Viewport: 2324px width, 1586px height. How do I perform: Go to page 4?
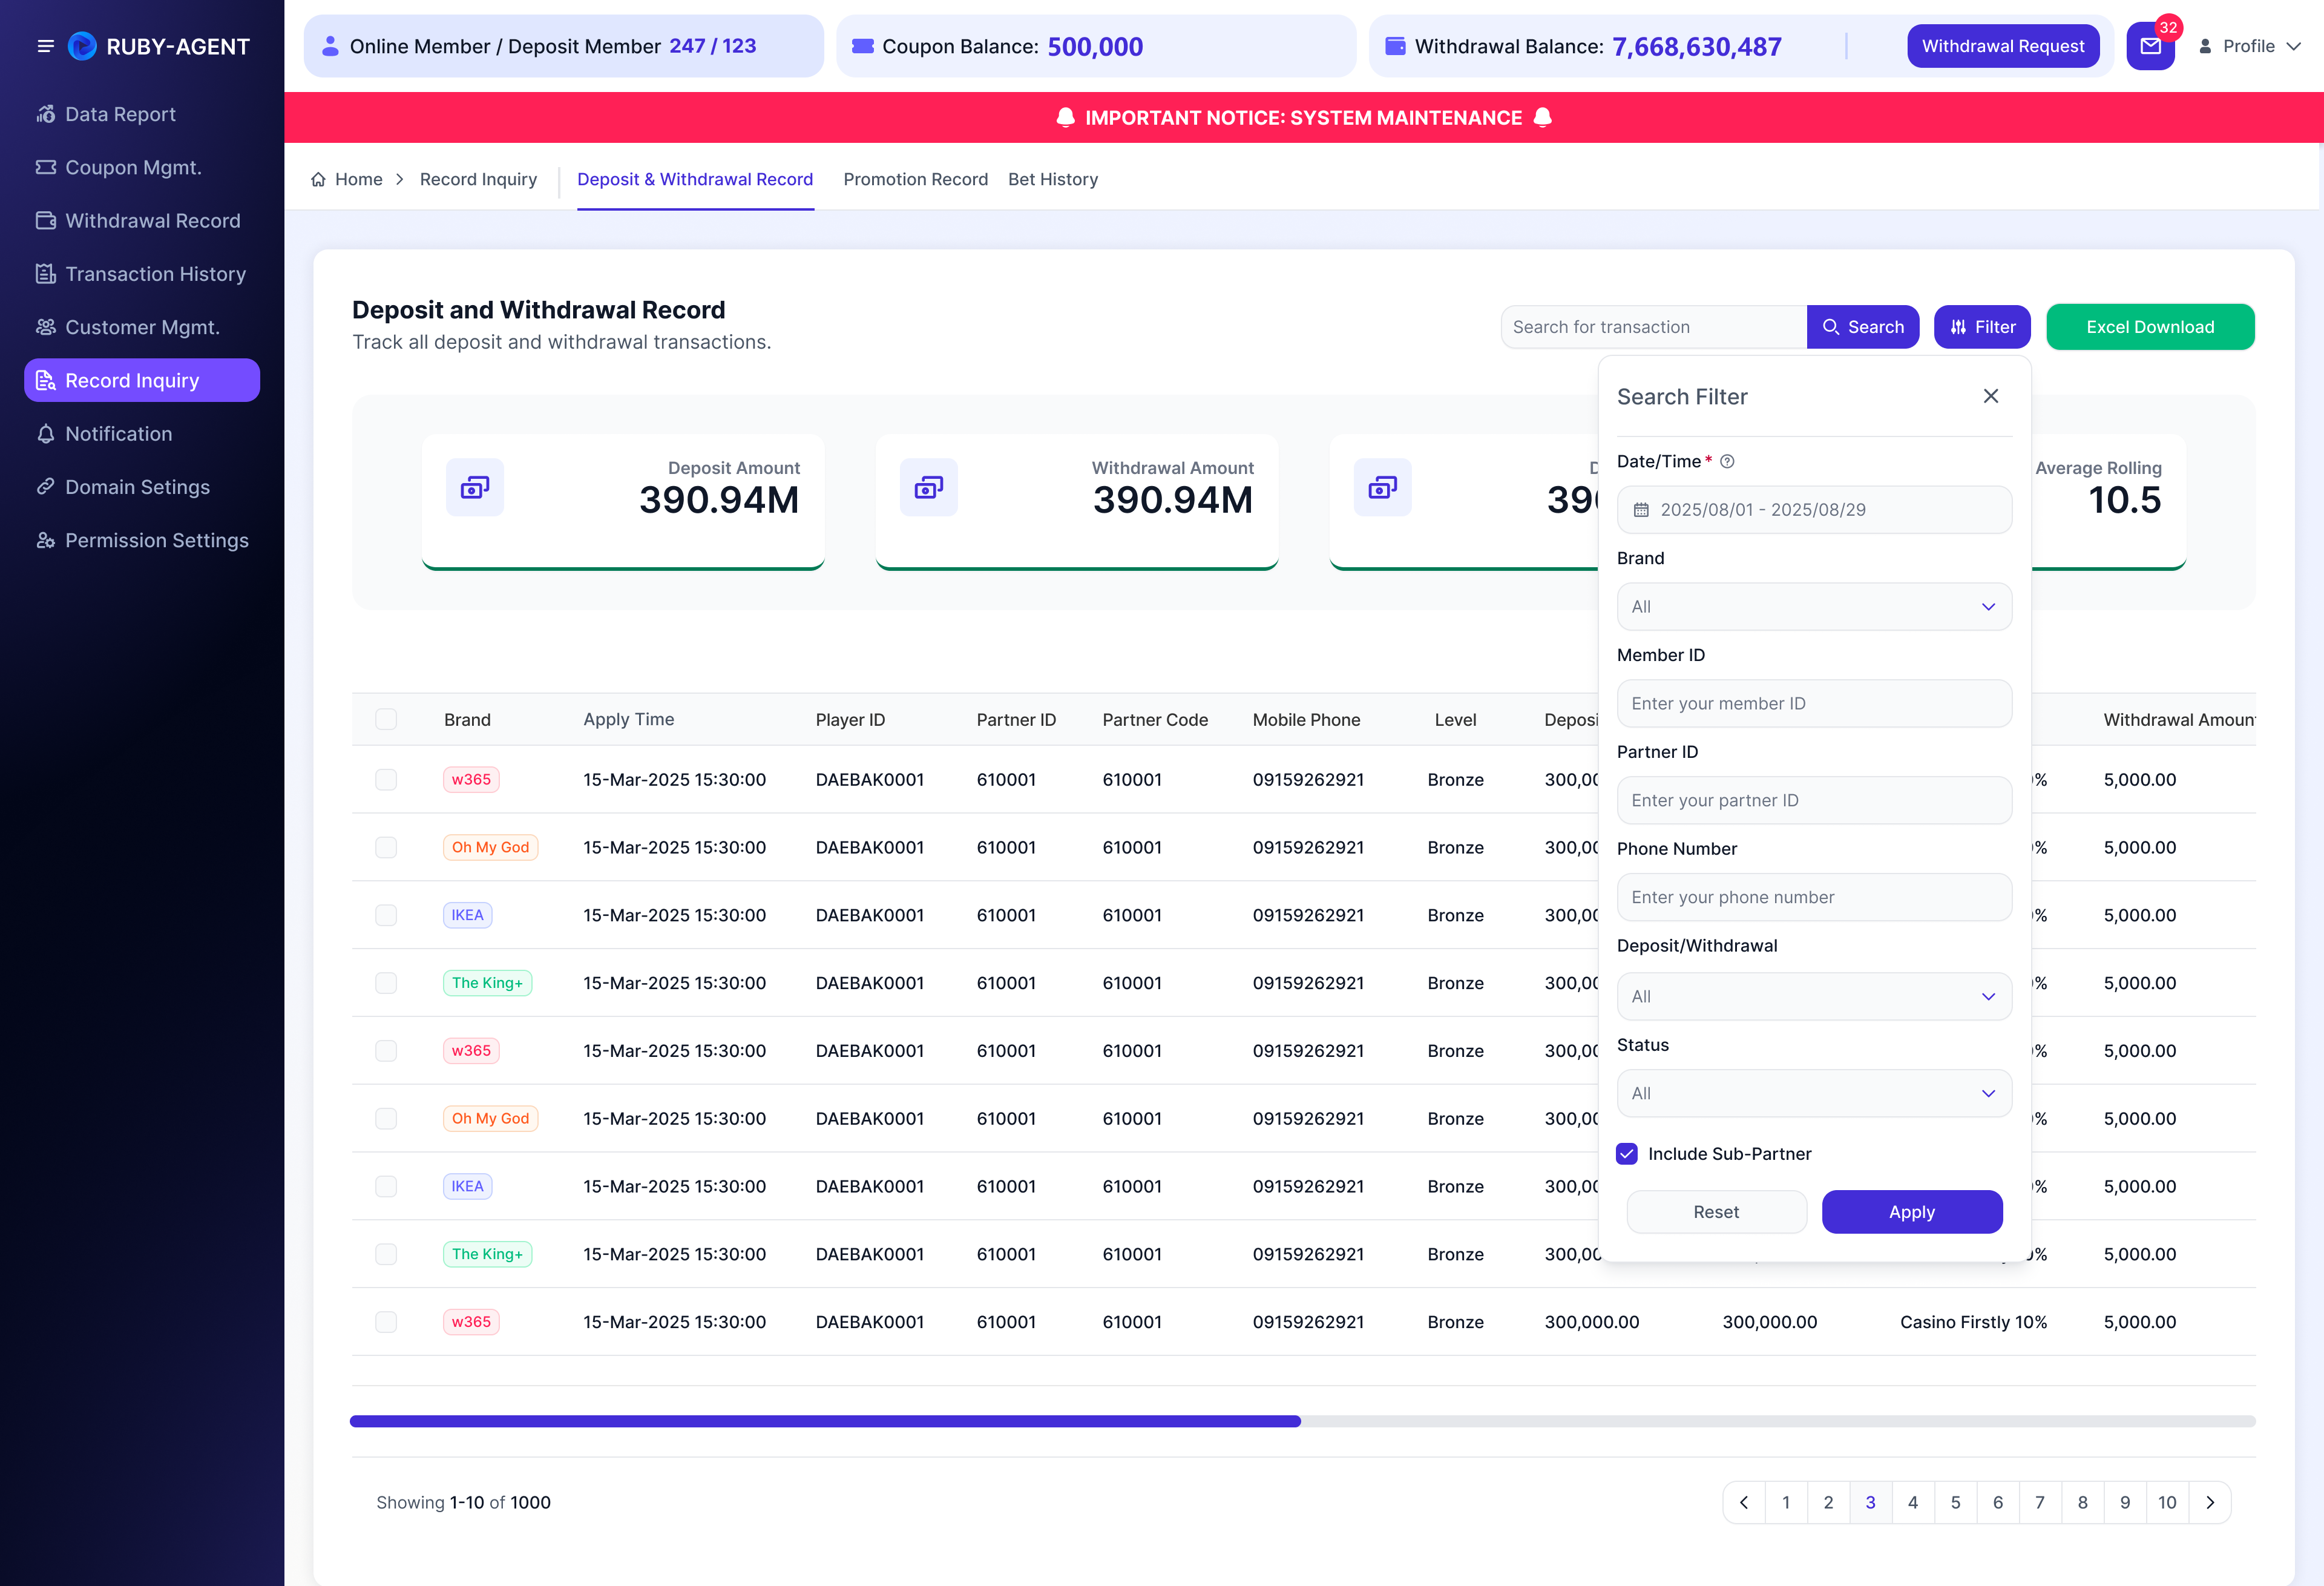(1912, 1502)
